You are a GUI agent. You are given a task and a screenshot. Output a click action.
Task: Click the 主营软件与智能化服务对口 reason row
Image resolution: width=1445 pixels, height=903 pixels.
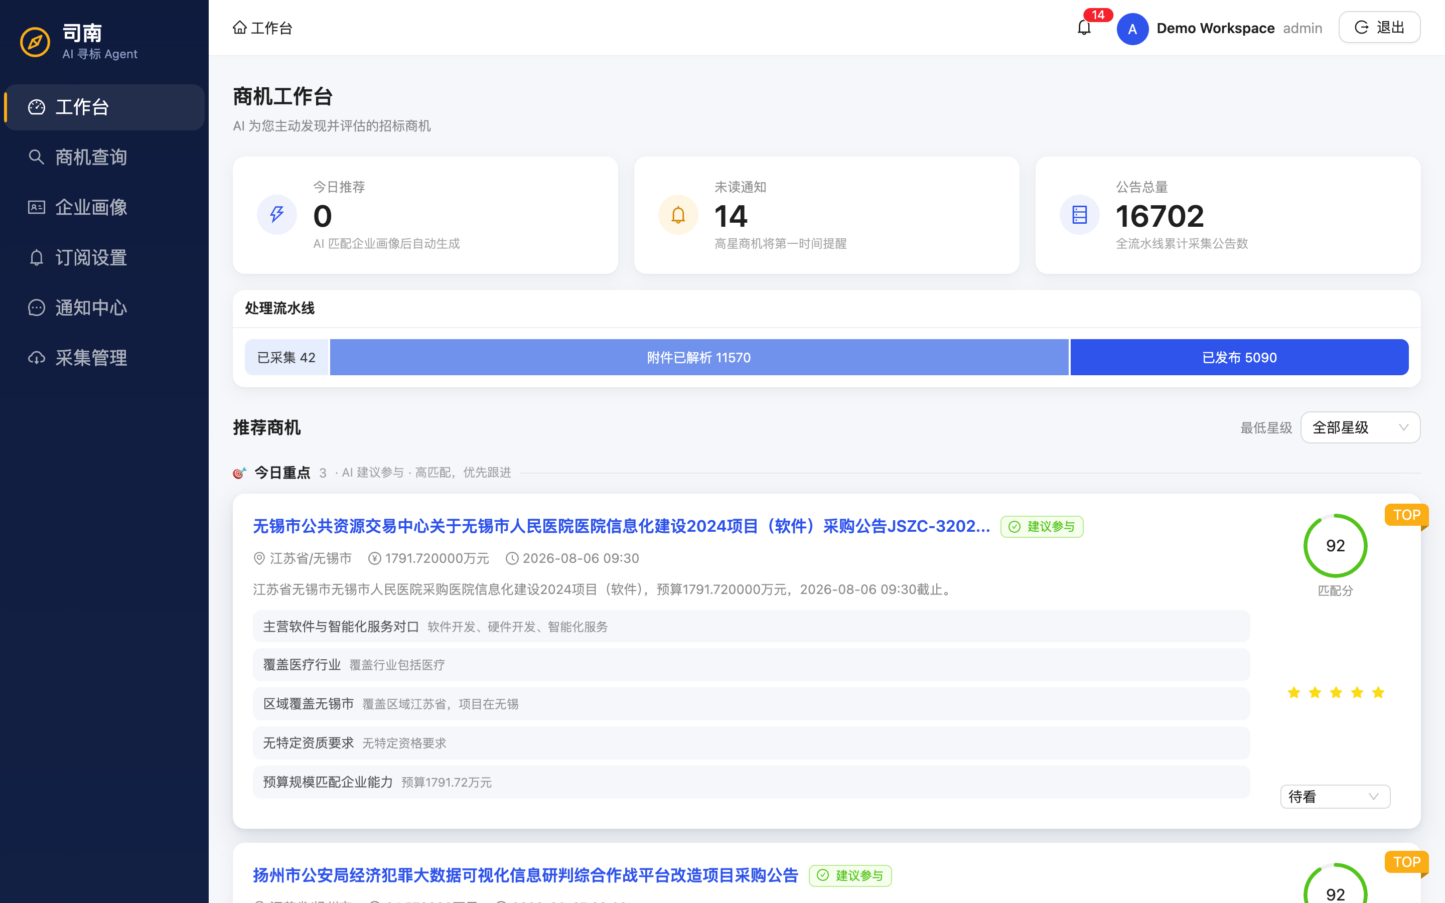click(751, 627)
